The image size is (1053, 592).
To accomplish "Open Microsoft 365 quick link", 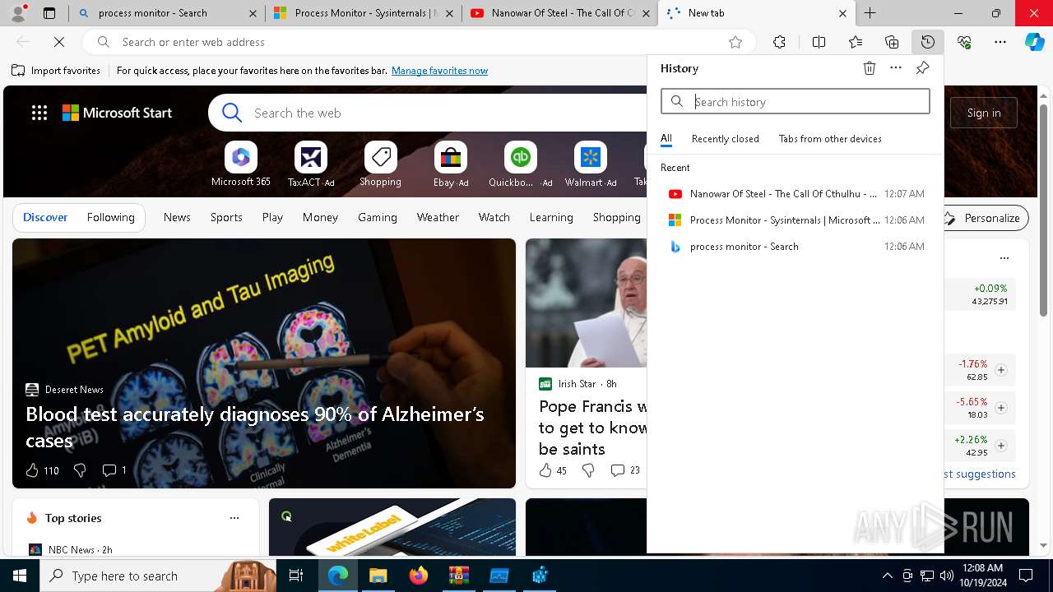I will click(240, 164).
